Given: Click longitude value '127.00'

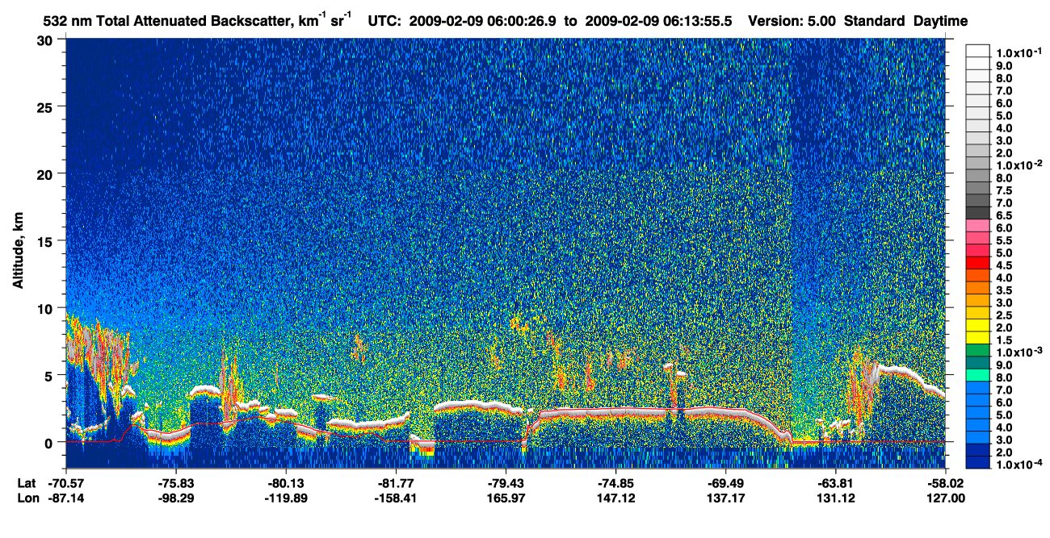Looking at the screenshot, I should pos(945,498).
